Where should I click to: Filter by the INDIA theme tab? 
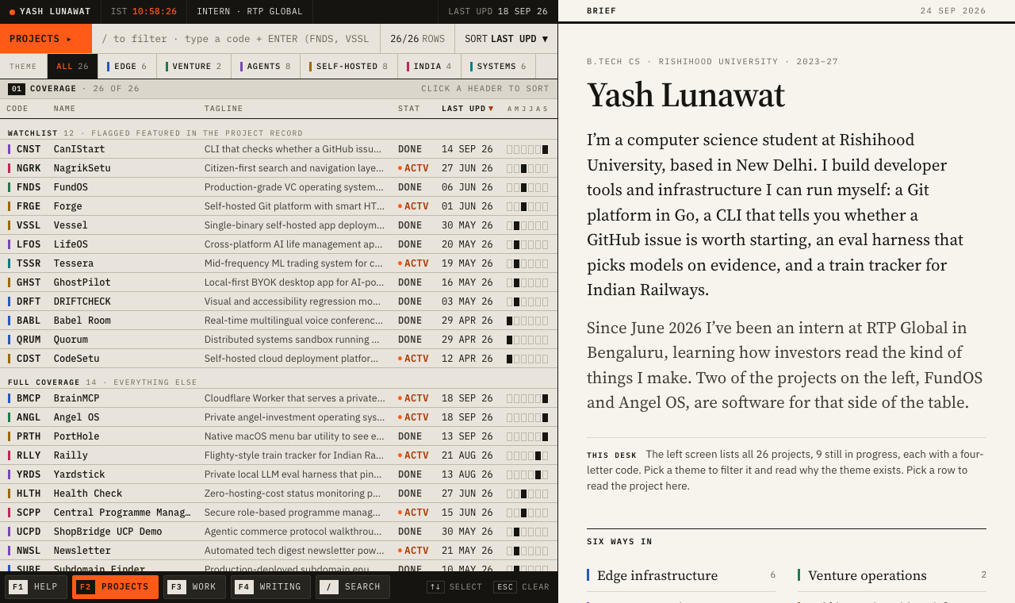click(429, 67)
